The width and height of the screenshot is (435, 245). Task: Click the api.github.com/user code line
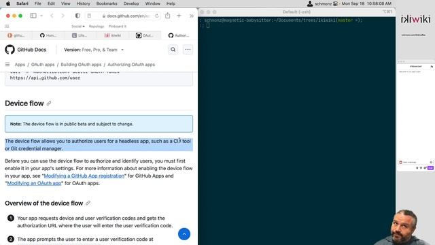[x=46, y=78]
